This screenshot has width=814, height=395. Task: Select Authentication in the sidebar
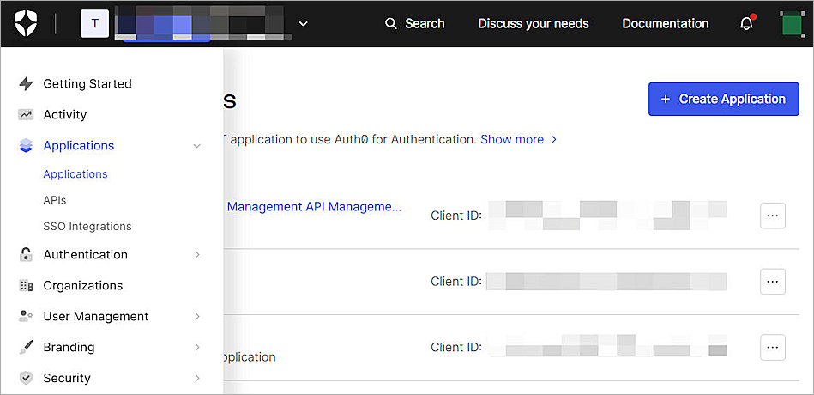click(x=85, y=255)
